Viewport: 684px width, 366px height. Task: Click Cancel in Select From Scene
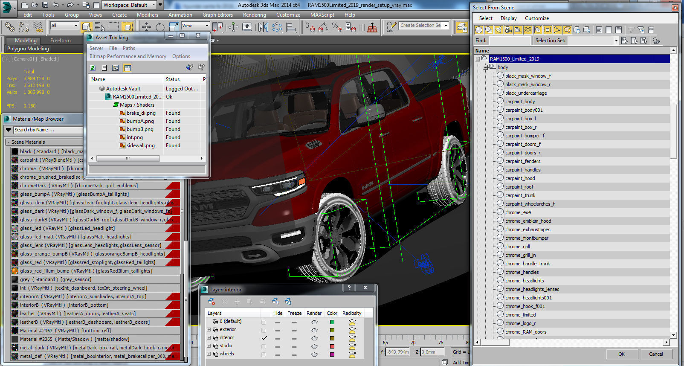[x=656, y=354]
